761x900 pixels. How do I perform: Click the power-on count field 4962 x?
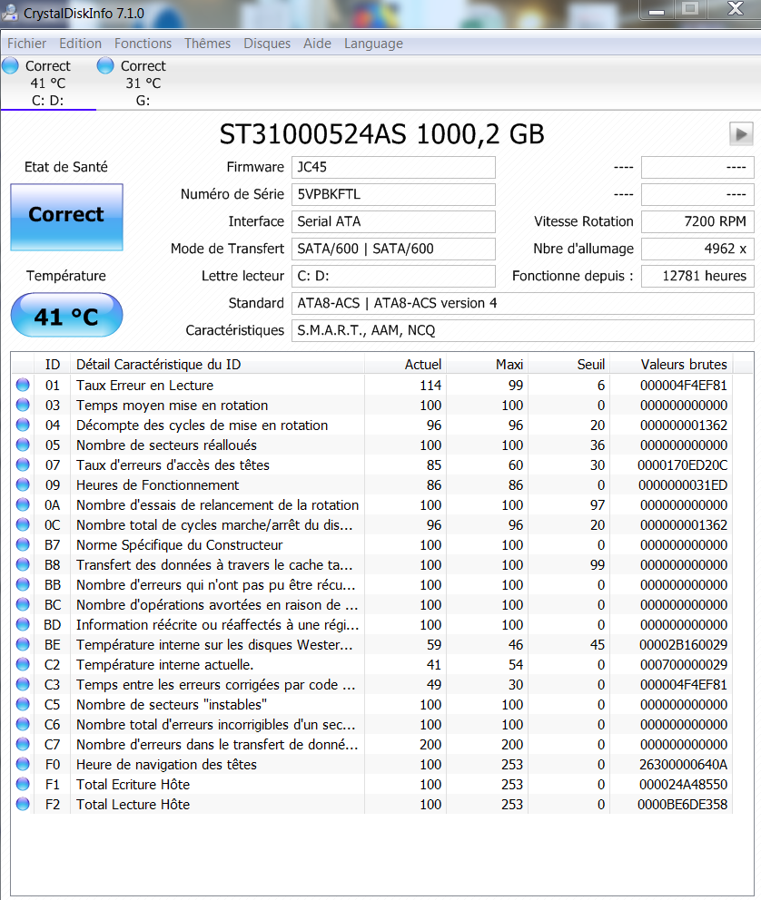coord(697,249)
